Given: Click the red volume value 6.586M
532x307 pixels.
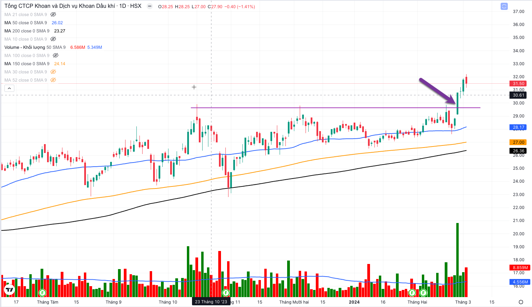Looking at the screenshot, I should point(78,47).
